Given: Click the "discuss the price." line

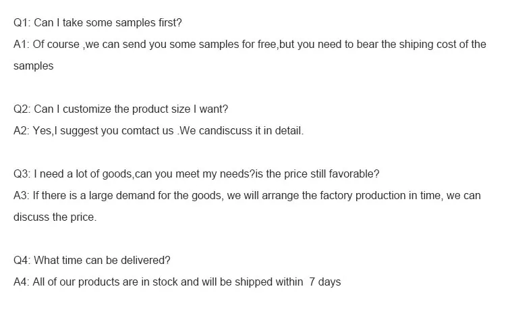Looking at the screenshot, I should tap(55, 217).
